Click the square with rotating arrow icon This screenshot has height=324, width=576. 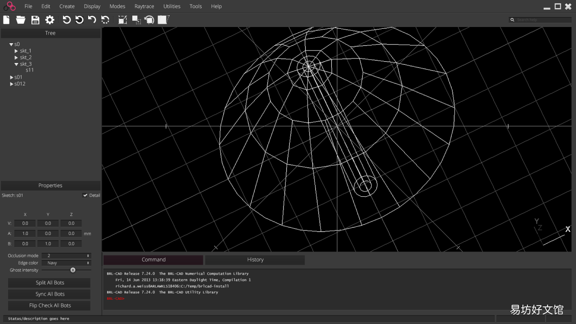click(149, 20)
